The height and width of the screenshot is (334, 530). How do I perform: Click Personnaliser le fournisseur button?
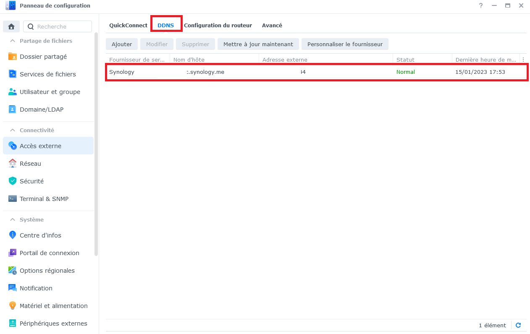[x=345, y=44]
